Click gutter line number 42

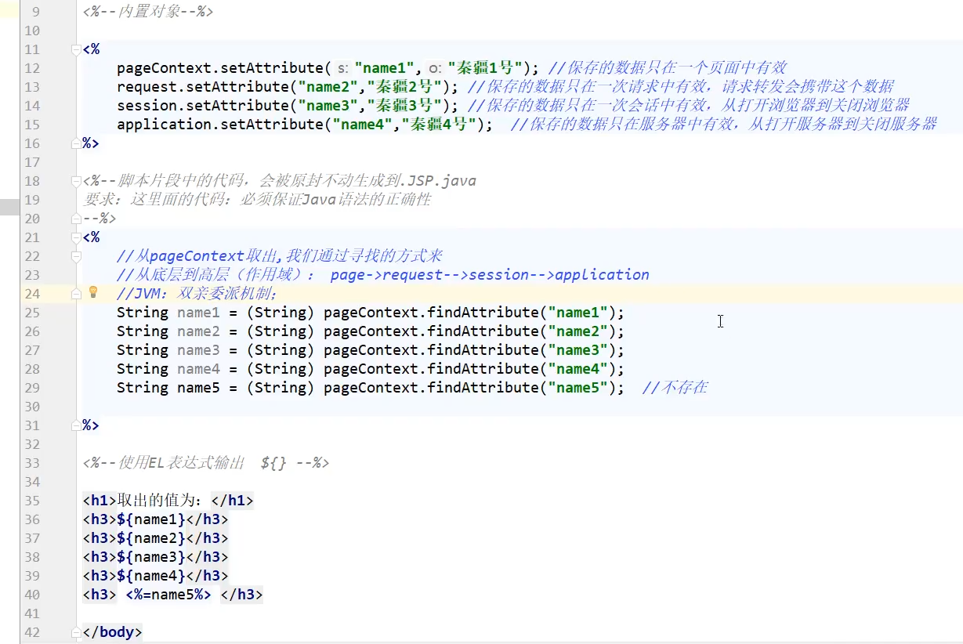[32, 632]
